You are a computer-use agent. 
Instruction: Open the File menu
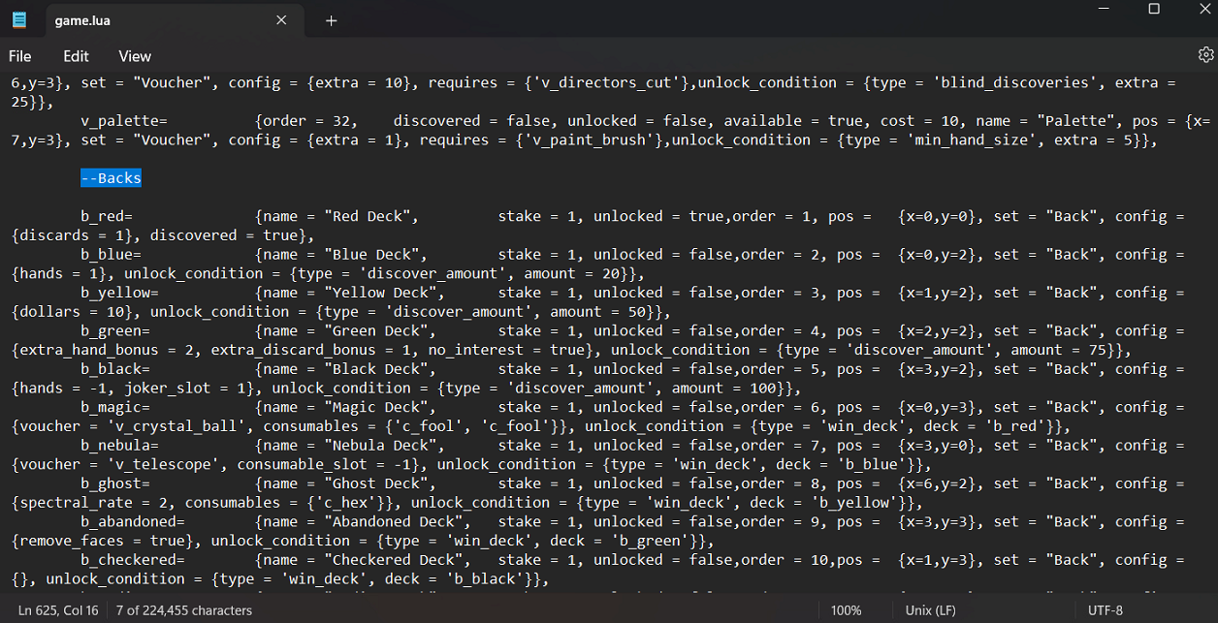tap(20, 56)
